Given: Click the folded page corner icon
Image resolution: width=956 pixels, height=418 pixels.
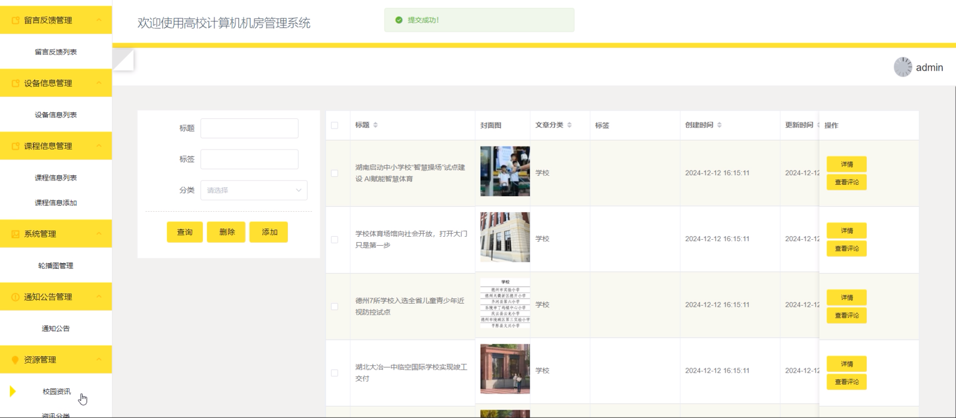Looking at the screenshot, I should (123, 60).
